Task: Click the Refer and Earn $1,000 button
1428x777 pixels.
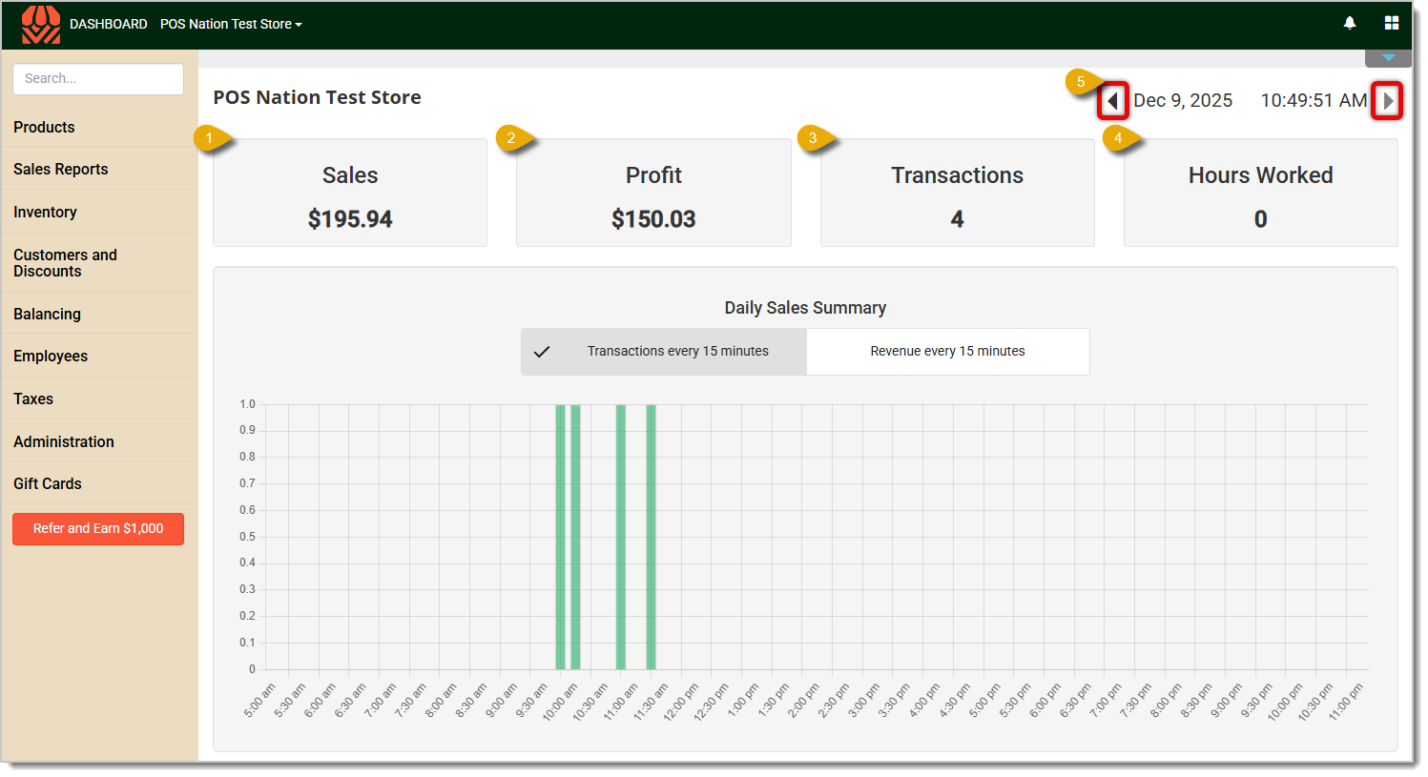Action: (x=98, y=529)
